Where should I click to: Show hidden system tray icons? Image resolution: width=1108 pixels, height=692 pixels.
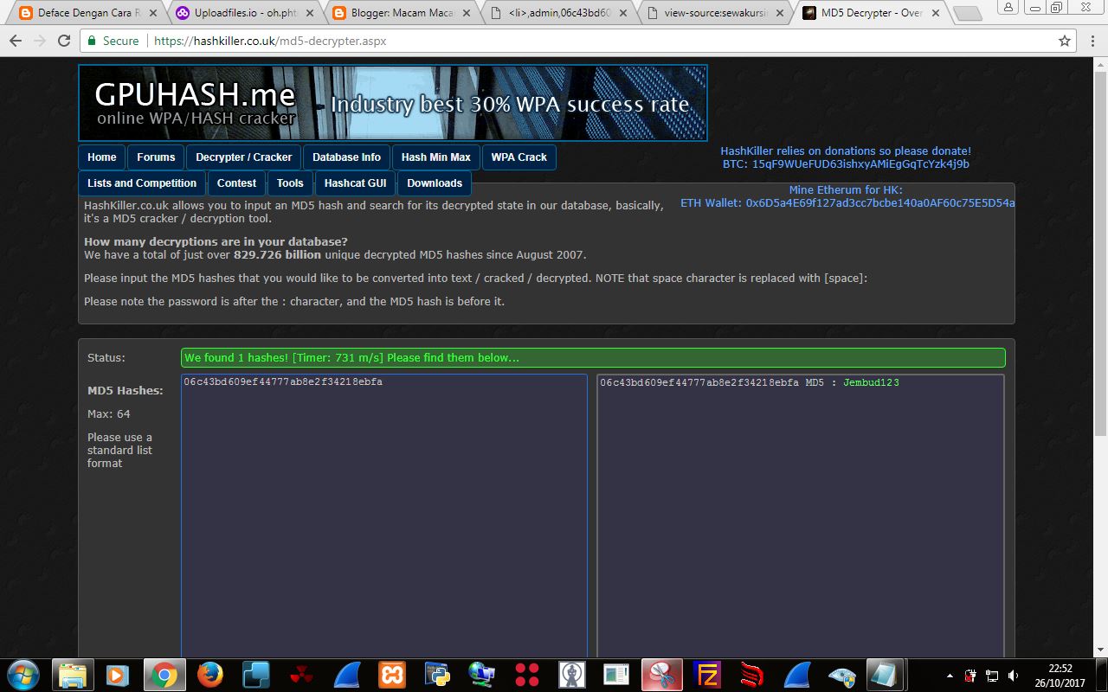(x=950, y=676)
